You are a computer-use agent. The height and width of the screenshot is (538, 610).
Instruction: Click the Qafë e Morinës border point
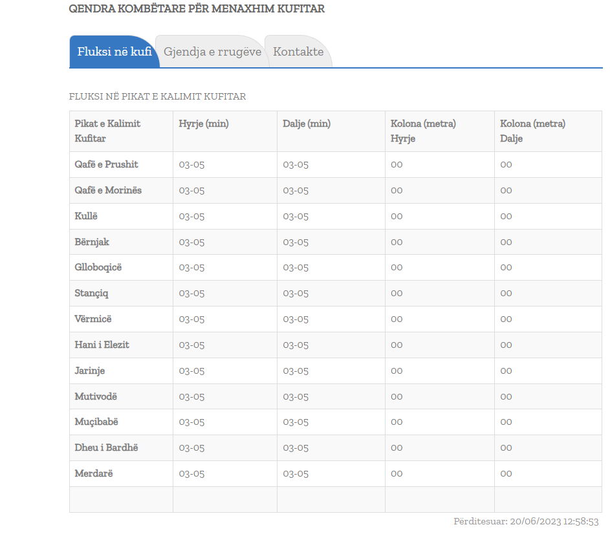[108, 190]
